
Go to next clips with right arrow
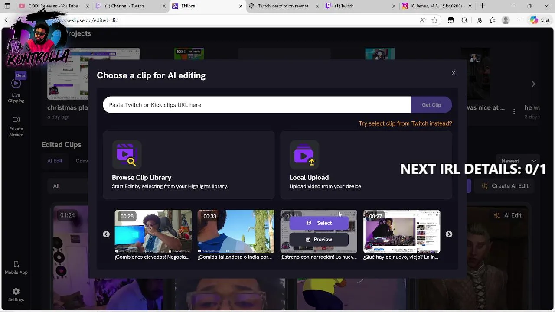pos(449,234)
